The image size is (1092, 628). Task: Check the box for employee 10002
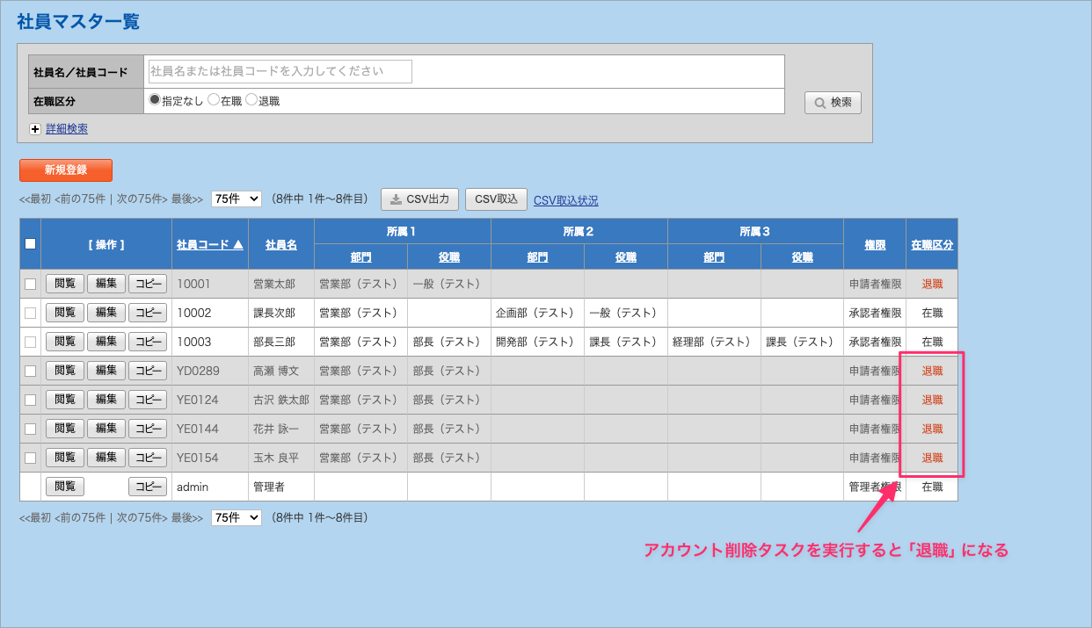point(31,313)
